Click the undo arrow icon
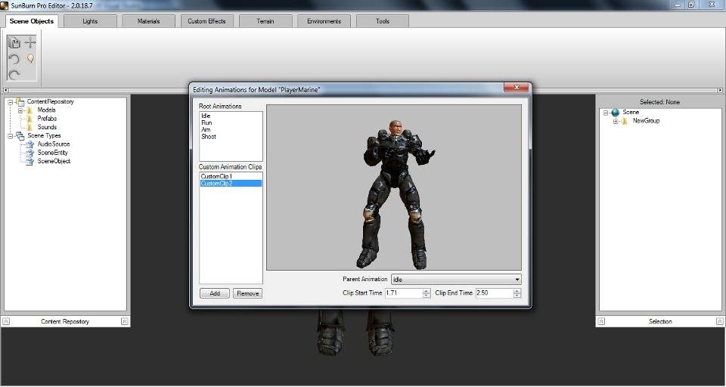Screen dimensions: 726x387 [x=14, y=59]
